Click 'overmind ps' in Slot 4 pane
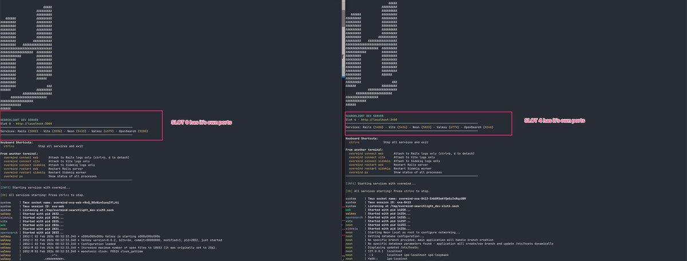This screenshot has width=687, height=261. coord(358,172)
